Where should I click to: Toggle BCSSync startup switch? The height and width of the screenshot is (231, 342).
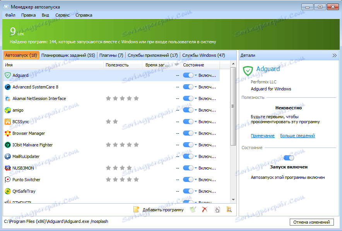(188, 122)
